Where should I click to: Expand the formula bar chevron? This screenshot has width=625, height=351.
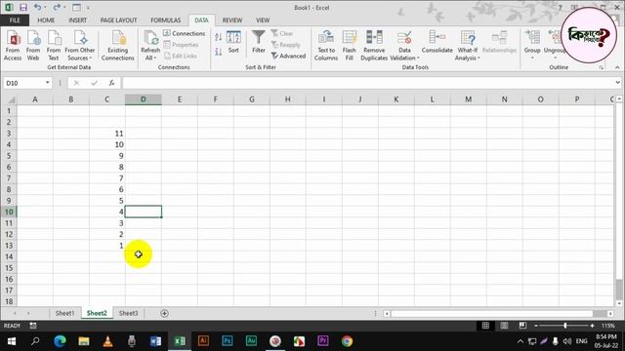pyautogui.click(x=617, y=83)
